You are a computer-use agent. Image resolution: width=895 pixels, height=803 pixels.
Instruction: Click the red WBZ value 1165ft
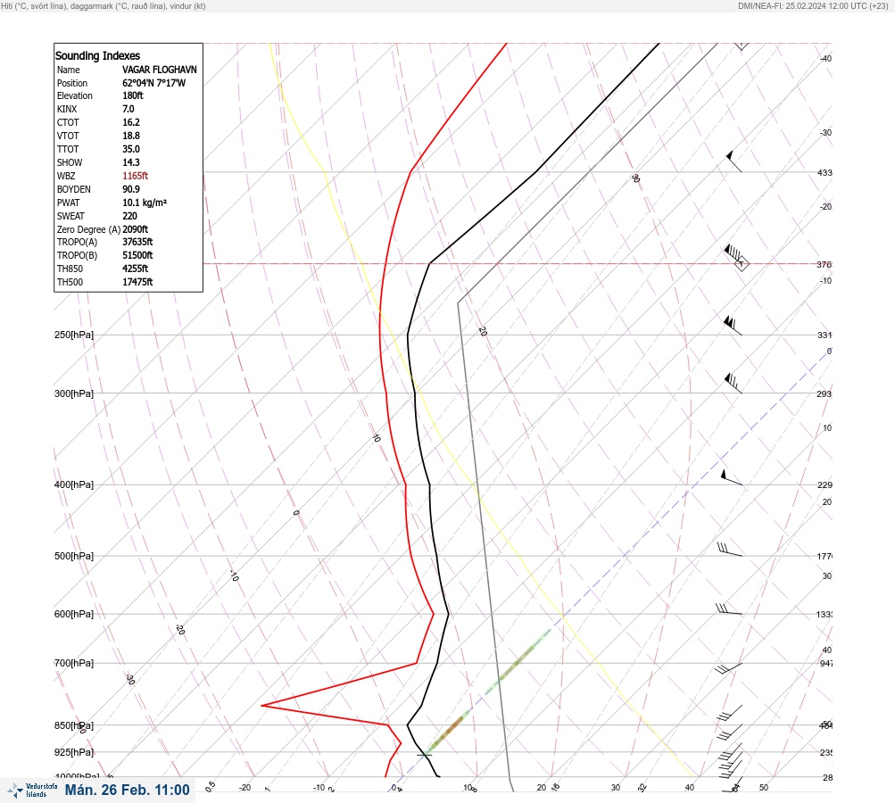tap(136, 176)
